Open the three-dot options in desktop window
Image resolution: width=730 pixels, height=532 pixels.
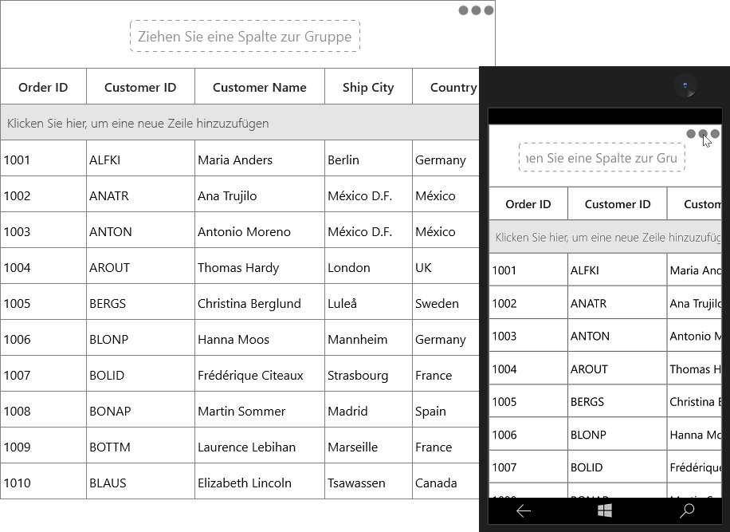coord(476,10)
